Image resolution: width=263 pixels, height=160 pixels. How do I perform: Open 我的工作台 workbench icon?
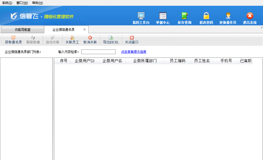click(x=141, y=16)
